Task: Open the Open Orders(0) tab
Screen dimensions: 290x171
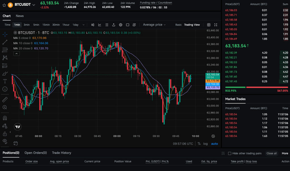Action: (x=36, y=153)
